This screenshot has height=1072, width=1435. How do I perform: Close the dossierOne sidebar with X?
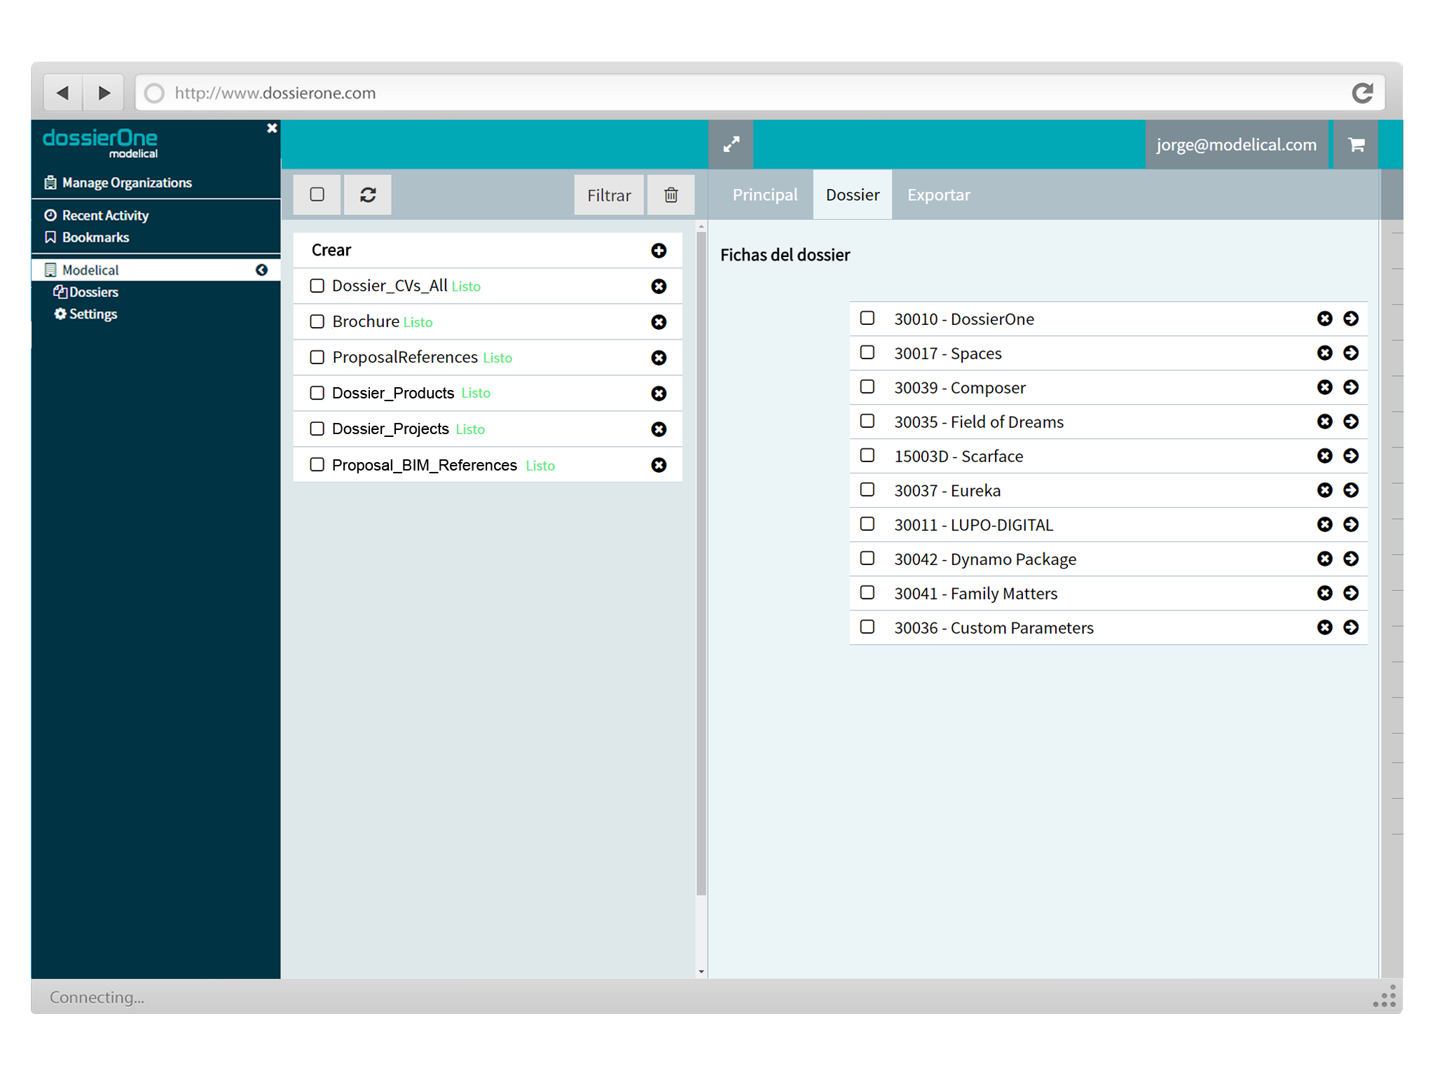(272, 128)
